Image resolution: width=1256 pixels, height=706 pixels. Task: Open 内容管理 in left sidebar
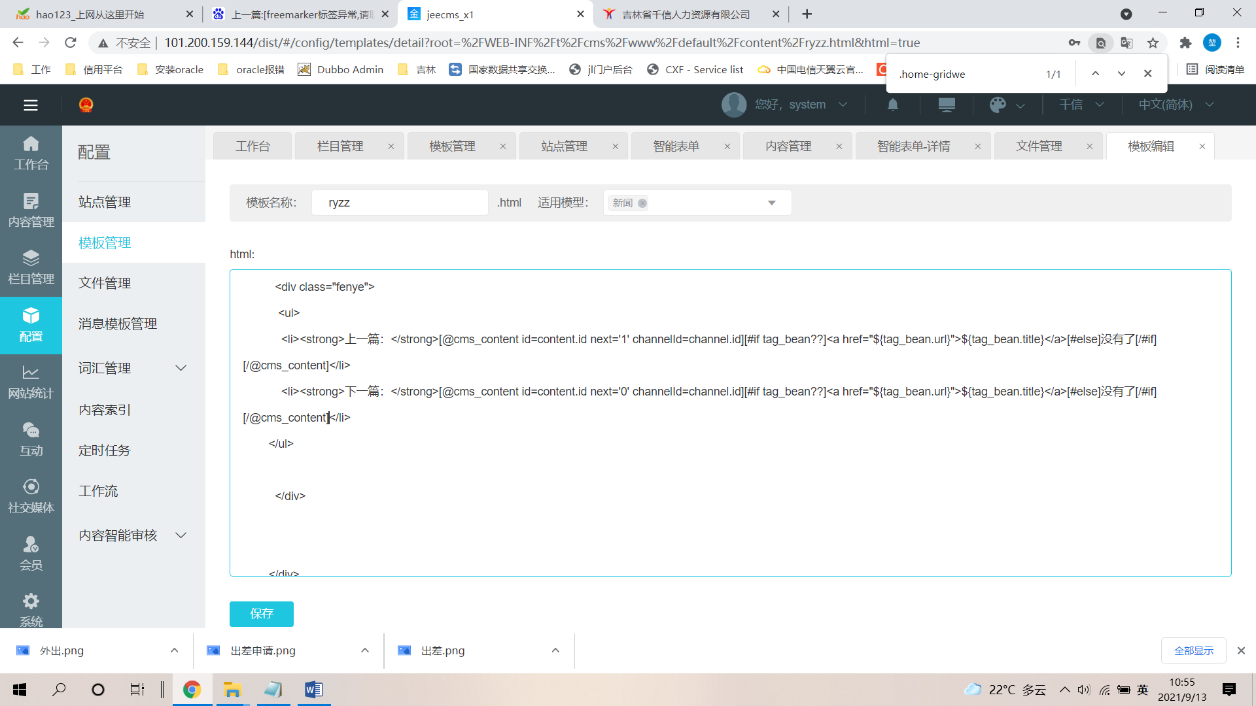click(31, 210)
